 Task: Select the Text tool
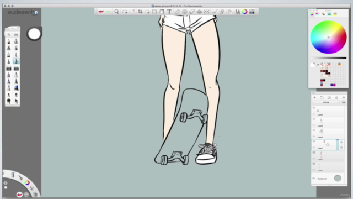(169, 12)
